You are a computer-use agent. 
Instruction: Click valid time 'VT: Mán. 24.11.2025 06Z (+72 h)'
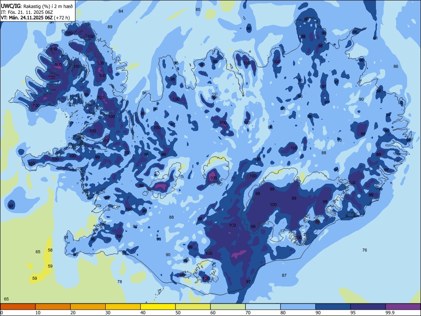pyautogui.click(x=35, y=18)
